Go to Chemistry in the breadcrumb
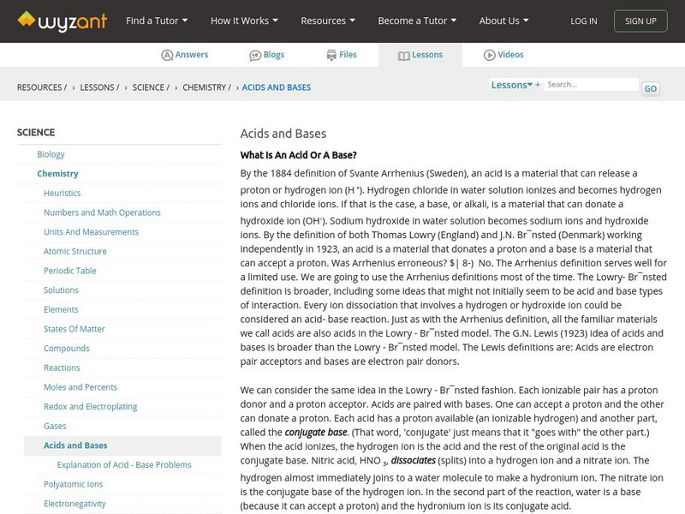 point(204,87)
